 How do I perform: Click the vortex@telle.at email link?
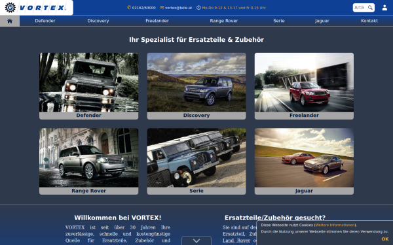(178, 8)
